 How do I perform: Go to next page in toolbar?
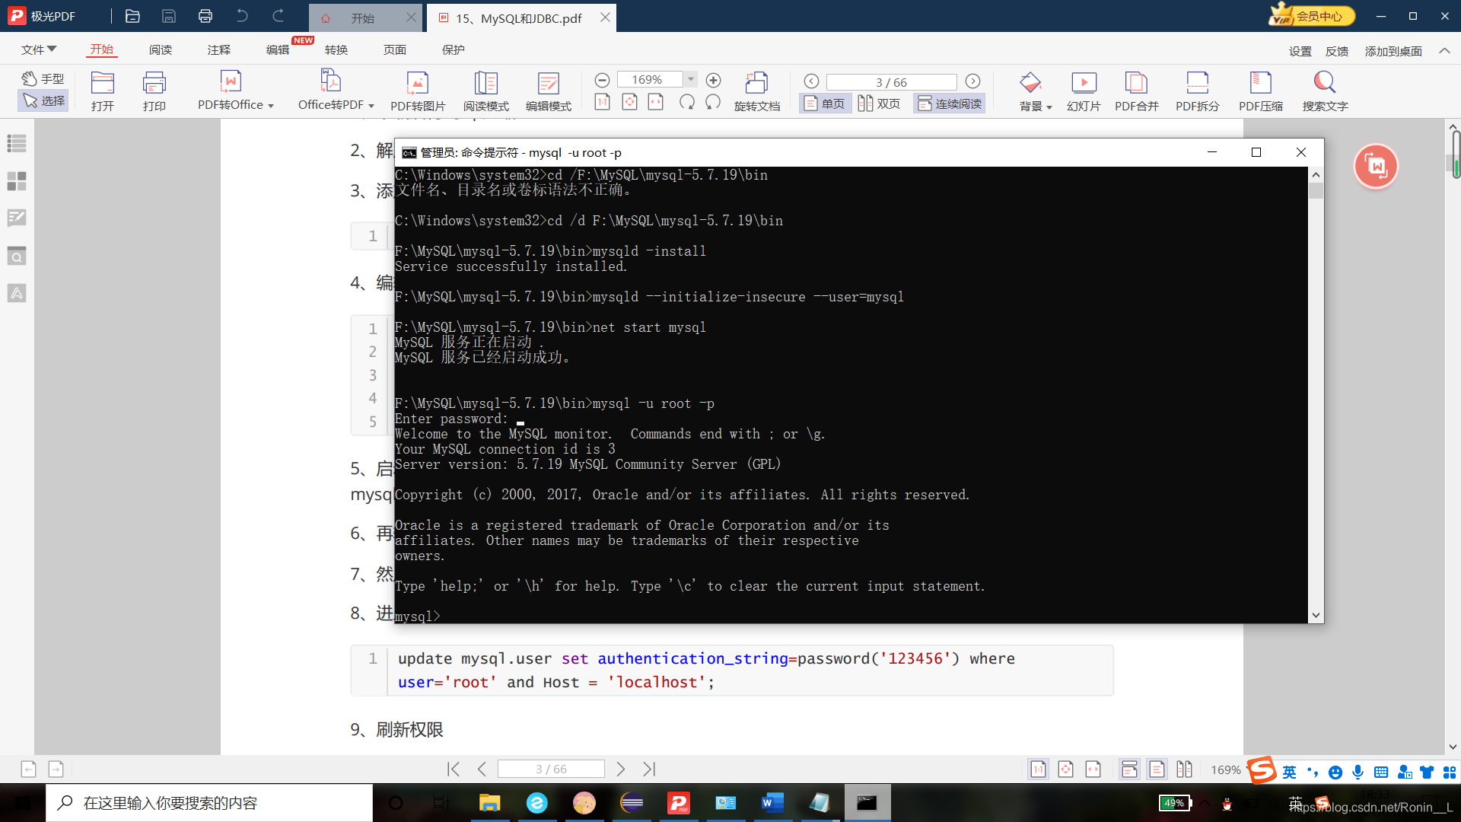pos(972,81)
